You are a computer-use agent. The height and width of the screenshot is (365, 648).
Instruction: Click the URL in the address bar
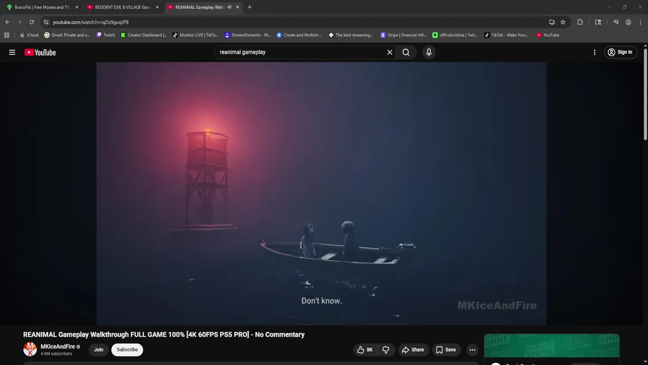click(91, 22)
